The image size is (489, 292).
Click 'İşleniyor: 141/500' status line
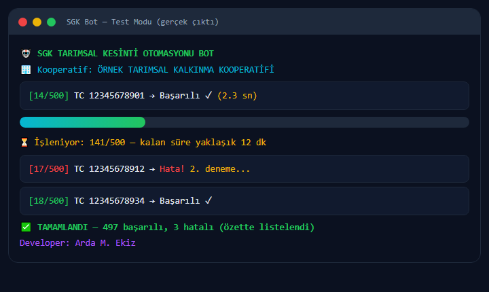[x=150, y=142]
